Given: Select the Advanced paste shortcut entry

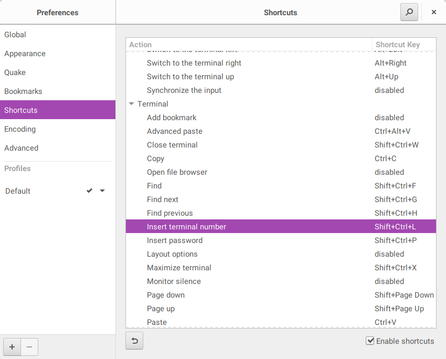Looking at the screenshot, I should 175,131.
